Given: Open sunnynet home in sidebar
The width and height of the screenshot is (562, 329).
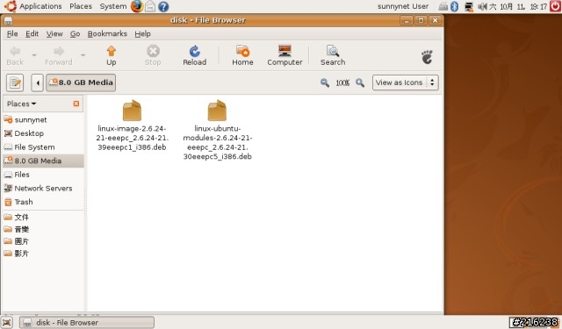Looking at the screenshot, I should (x=43, y=119).
